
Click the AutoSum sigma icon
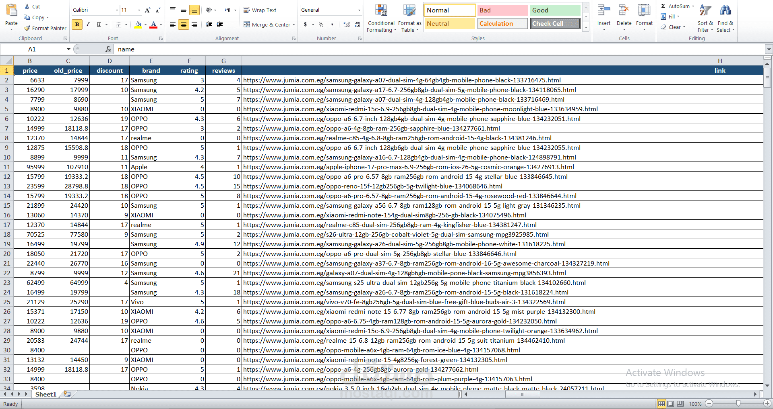[663, 6]
